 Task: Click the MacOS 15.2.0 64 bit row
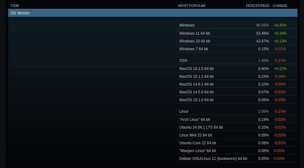[x=237, y=69]
